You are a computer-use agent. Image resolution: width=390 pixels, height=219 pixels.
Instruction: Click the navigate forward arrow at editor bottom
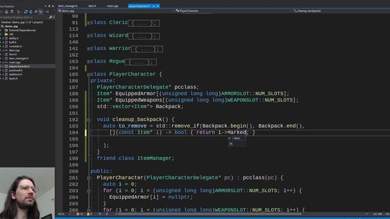pos(107,214)
